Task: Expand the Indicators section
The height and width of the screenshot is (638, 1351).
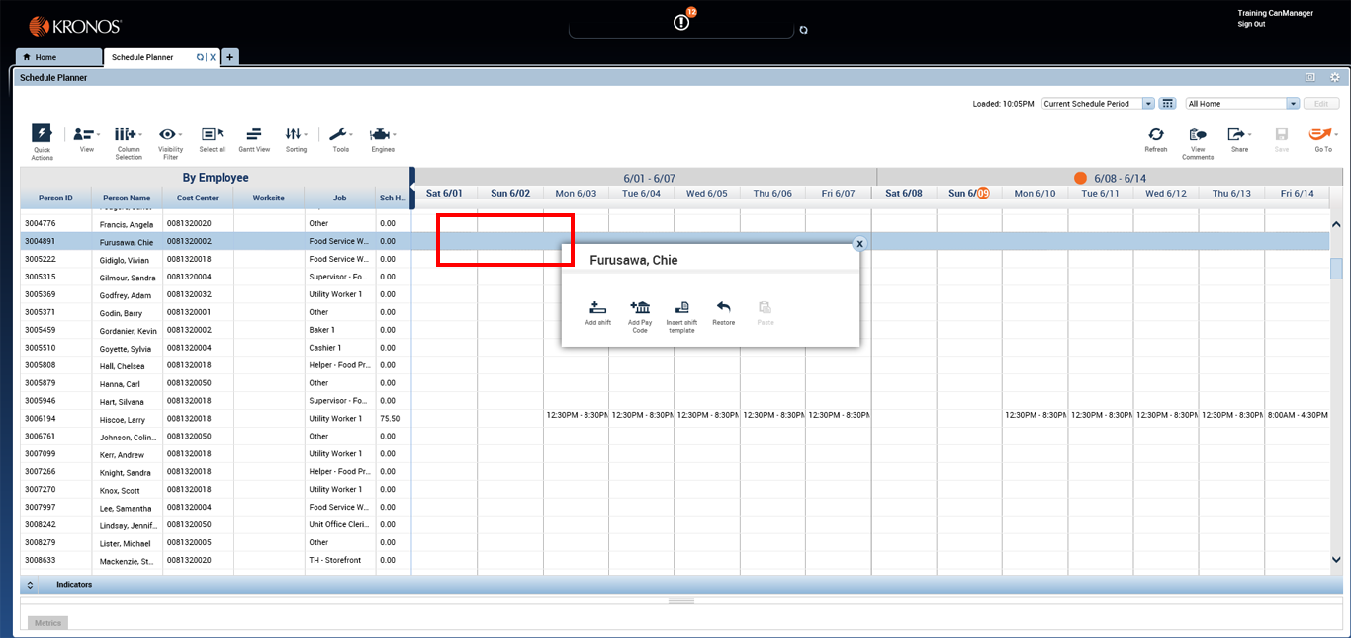Action: coord(29,584)
